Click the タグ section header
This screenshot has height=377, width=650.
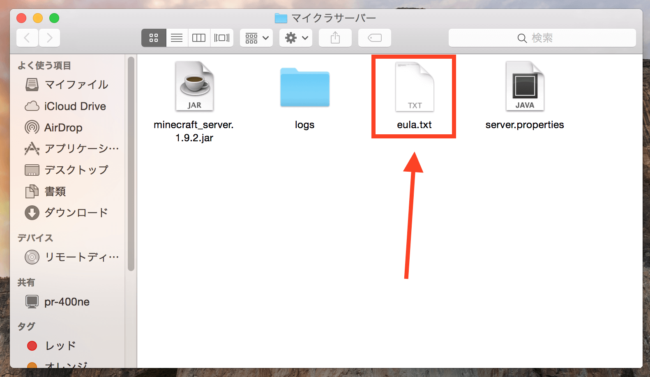(x=26, y=326)
